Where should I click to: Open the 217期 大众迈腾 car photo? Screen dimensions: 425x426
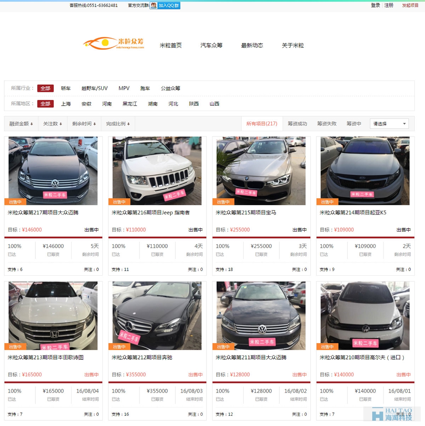pos(53,171)
